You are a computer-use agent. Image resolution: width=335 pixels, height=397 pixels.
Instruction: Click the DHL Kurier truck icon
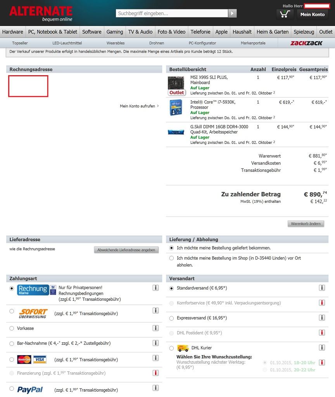click(x=183, y=348)
